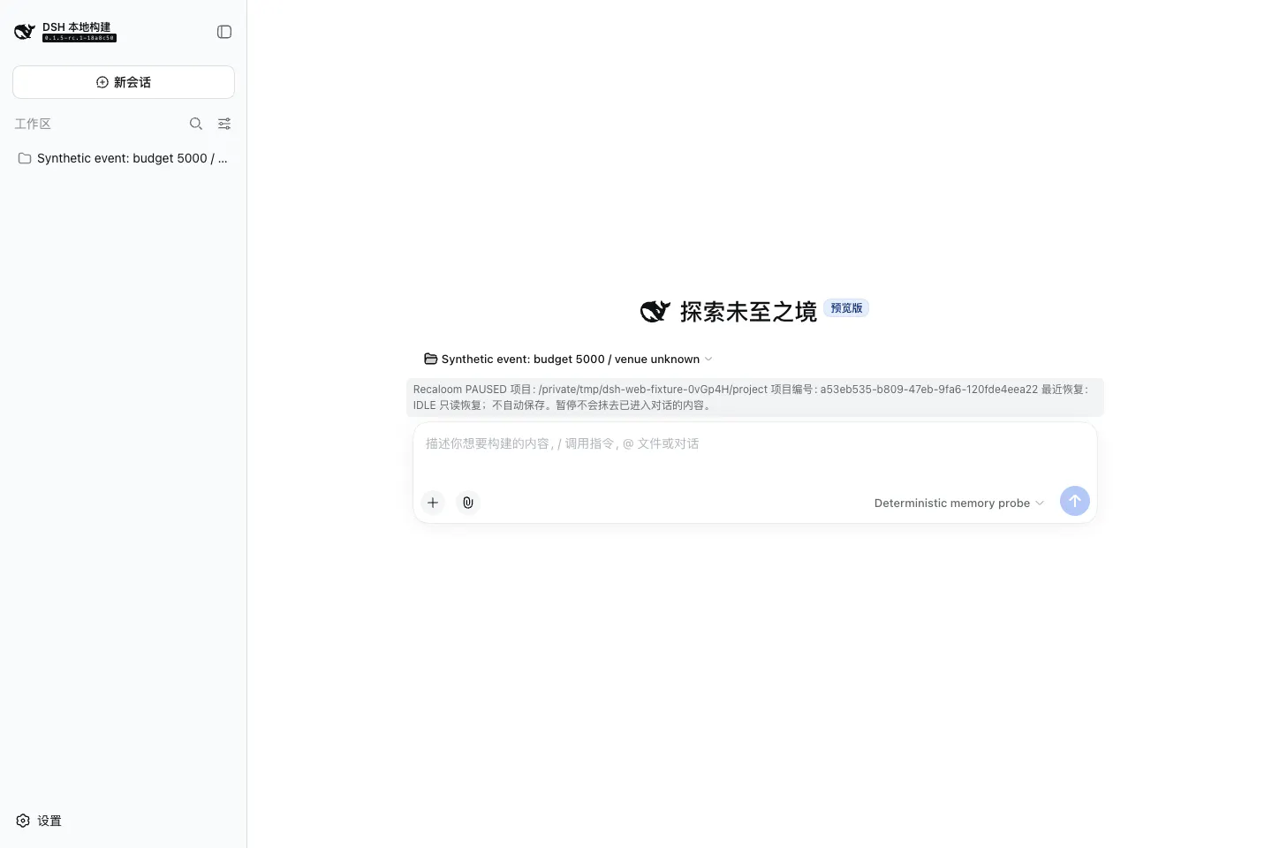This screenshot has height=848, width=1272.
Task: Collapse the sidebar with the panel icon
Action: point(224,32)
